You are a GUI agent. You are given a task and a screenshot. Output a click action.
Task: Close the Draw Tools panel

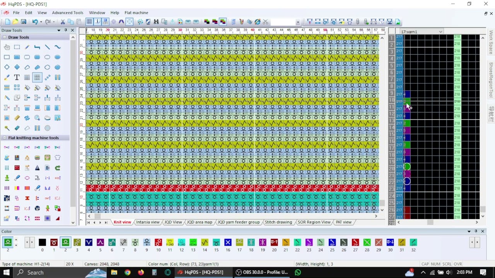(x=72, y=31)
